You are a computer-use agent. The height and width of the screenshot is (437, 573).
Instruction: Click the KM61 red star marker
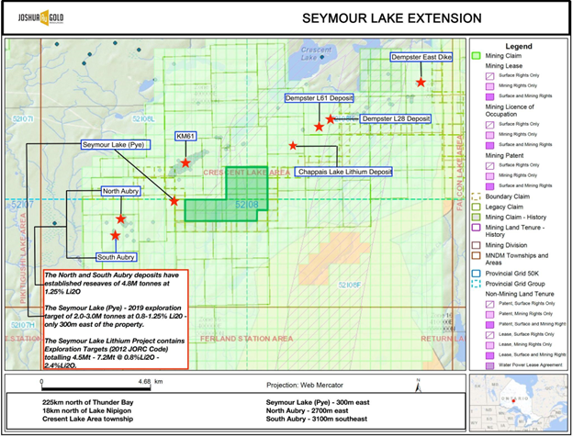pyautogui.click(x=185, y=162)
